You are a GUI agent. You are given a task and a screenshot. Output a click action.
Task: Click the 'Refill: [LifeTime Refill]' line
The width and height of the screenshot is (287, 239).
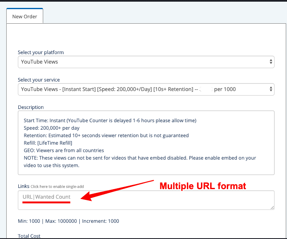48,143
